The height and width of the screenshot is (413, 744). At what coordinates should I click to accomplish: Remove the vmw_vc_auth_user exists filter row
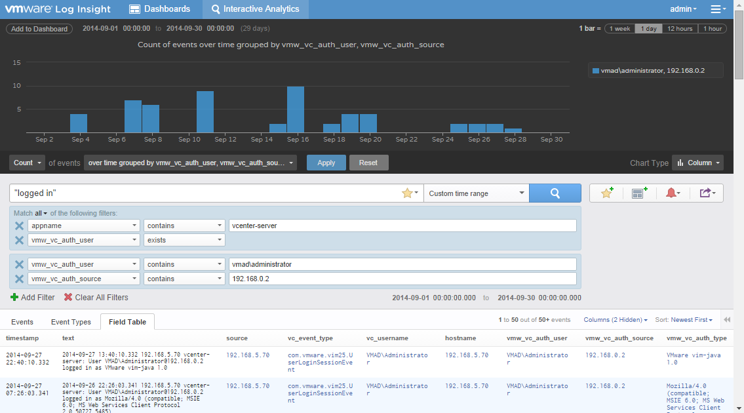[x=19, y=240]
